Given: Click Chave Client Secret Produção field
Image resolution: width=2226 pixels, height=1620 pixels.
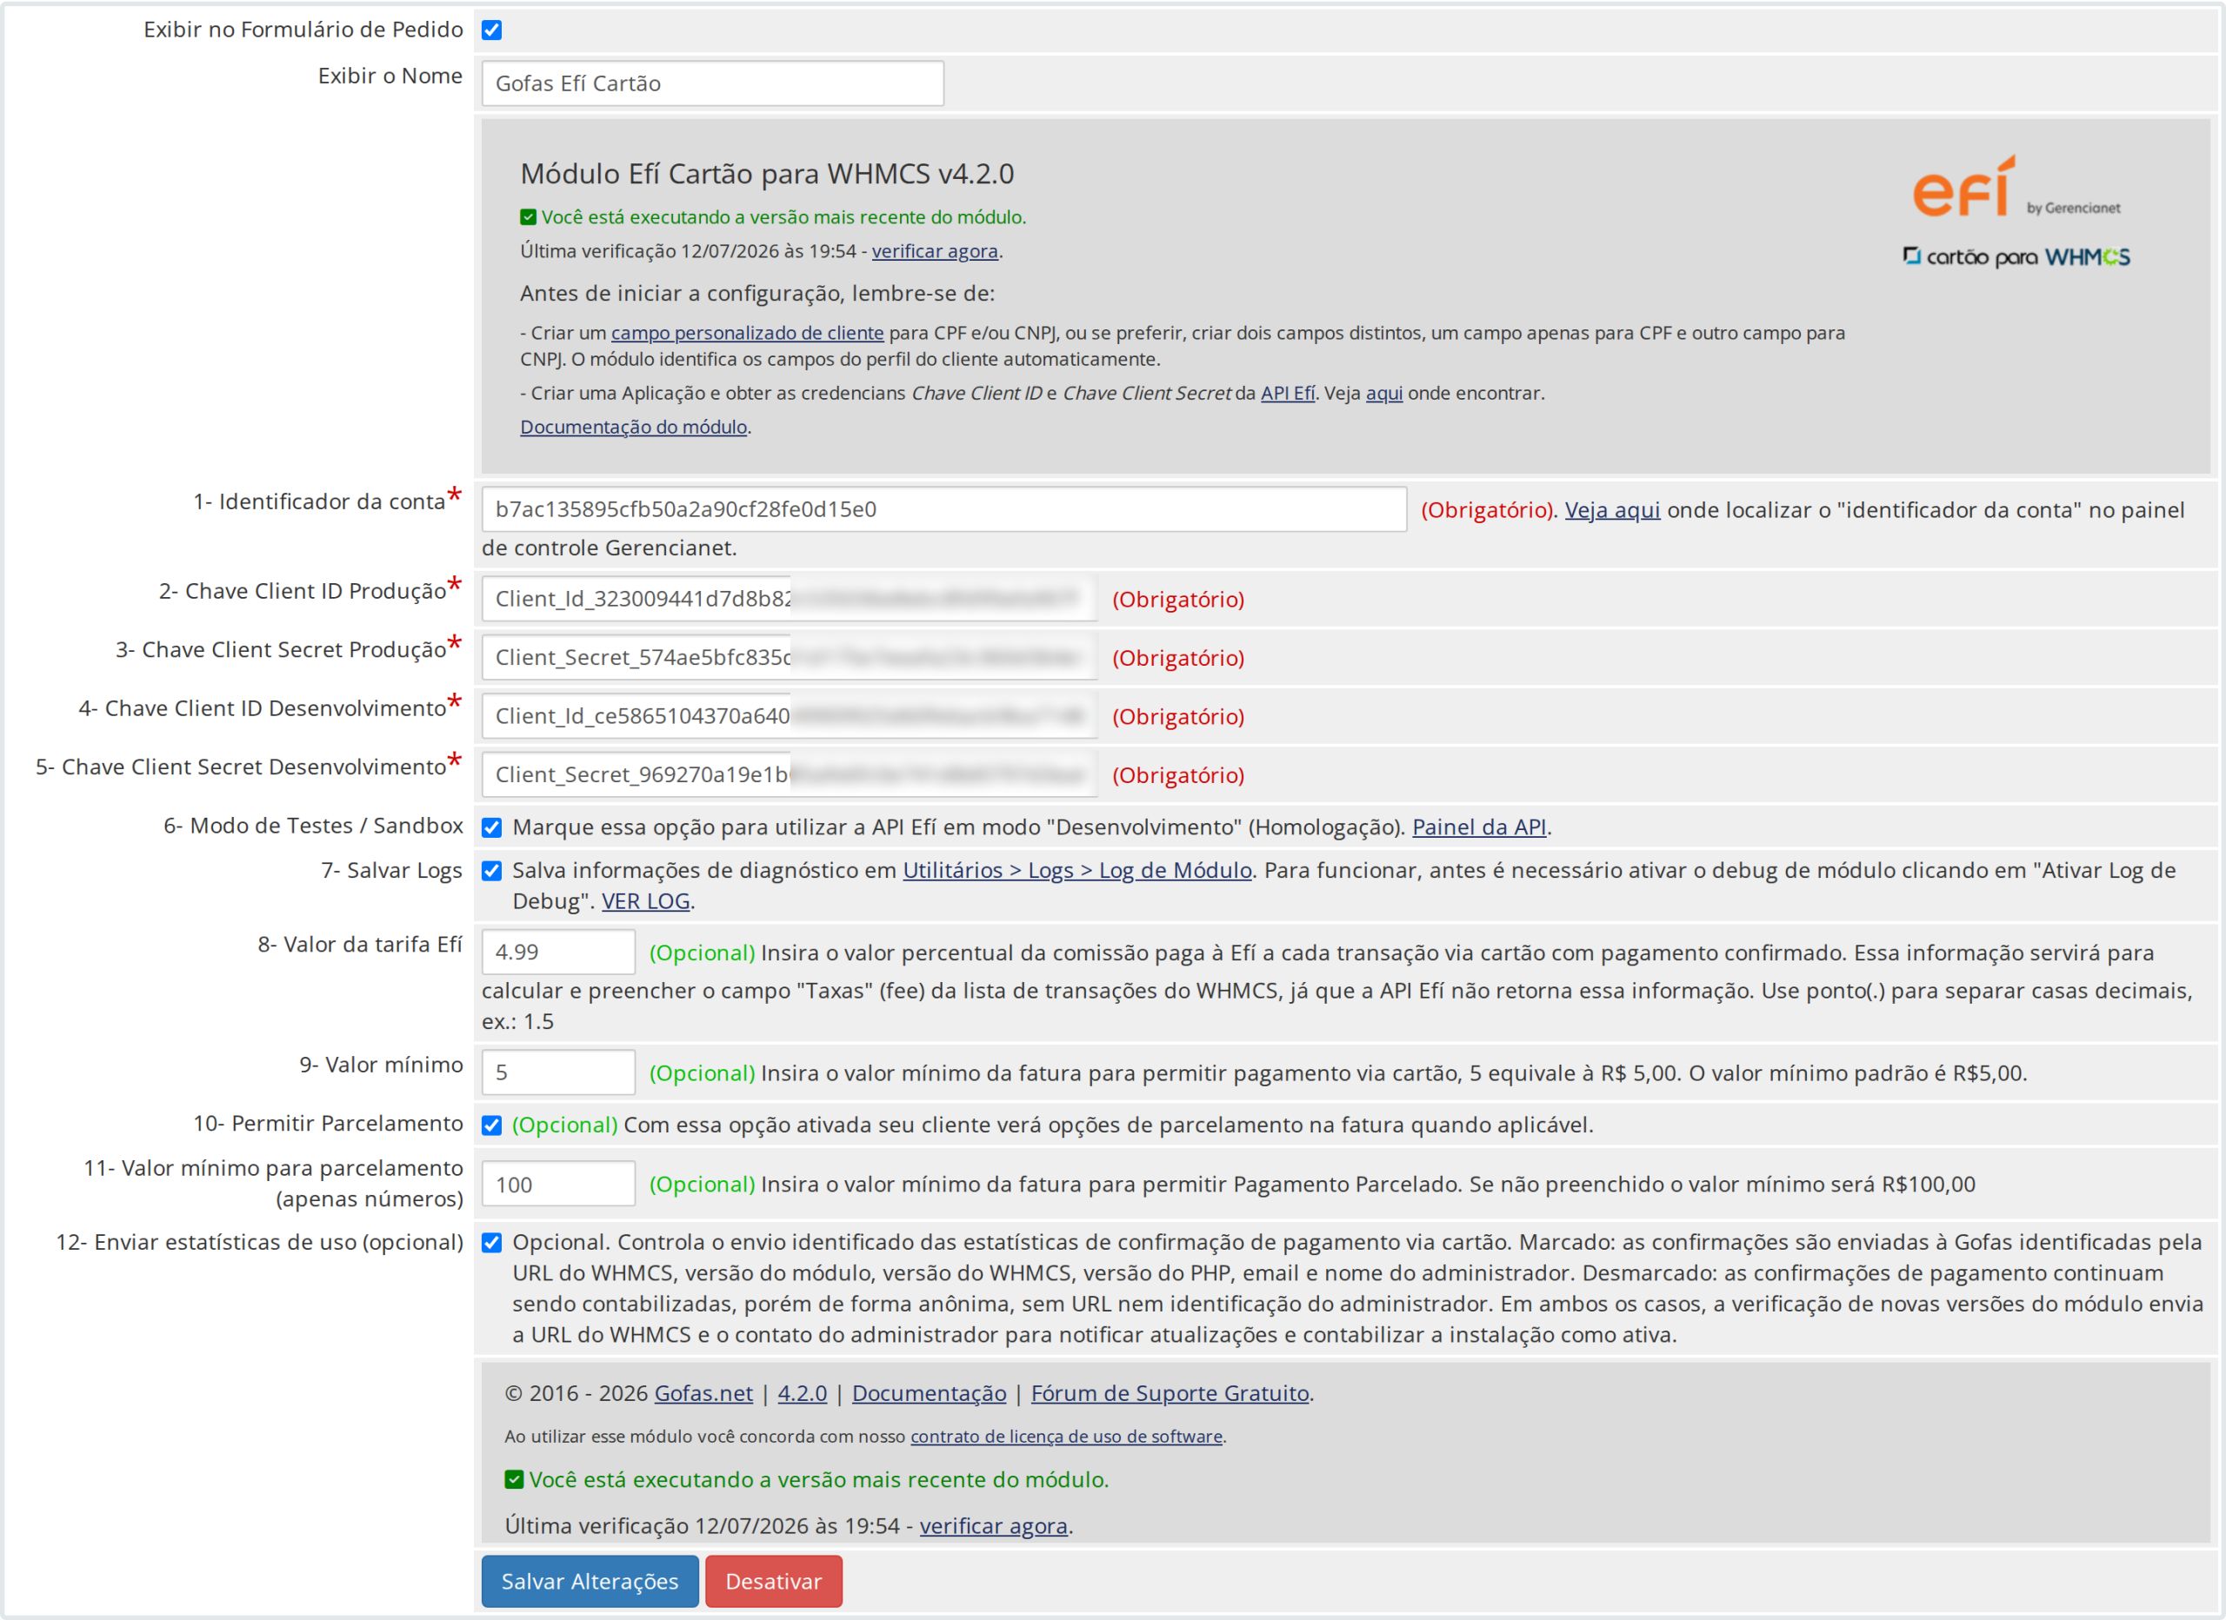Looking at the screenshot, I should tap(790, 657).
